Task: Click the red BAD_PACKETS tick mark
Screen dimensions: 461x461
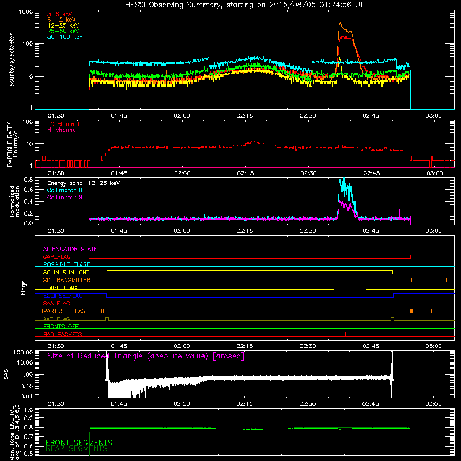Action: click(x=346, y=334)
